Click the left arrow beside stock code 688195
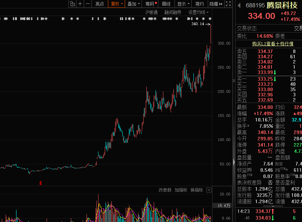This screenshot has width=302, height=222. point(239,5)
